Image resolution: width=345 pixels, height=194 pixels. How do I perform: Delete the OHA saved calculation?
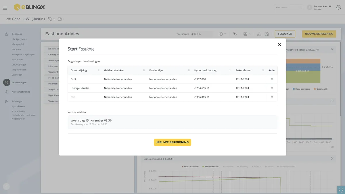[272, 79]
